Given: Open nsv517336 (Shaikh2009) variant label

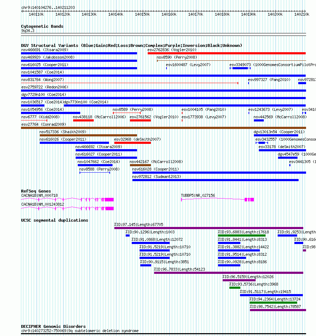Looking at the screenshot, I should pyautogui.click(x=63, y=132).
